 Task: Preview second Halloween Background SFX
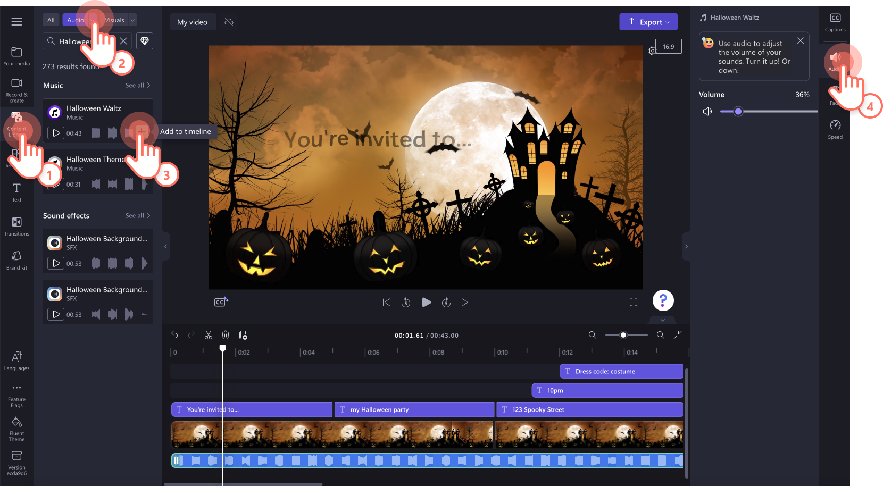point(56,314)
